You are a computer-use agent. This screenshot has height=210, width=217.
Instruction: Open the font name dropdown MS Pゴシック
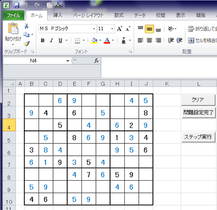point(94,29)
